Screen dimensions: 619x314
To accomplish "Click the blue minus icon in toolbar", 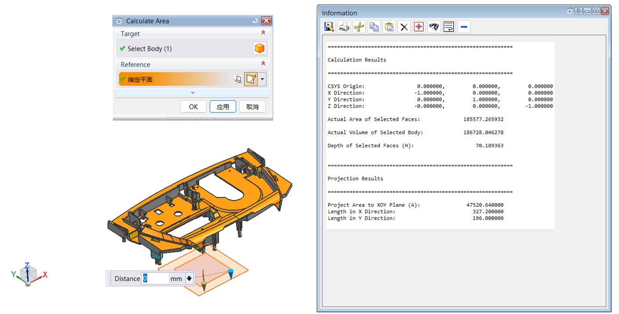I will (x=463, y=27).
